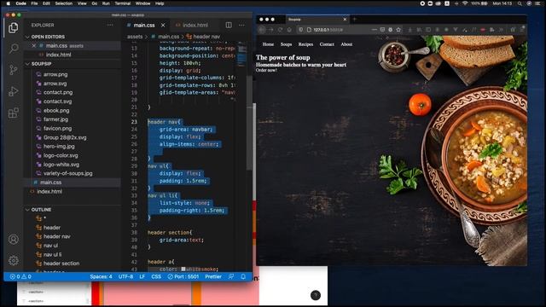Open Explorer panel more actions ellipsis

click(110, 25)
